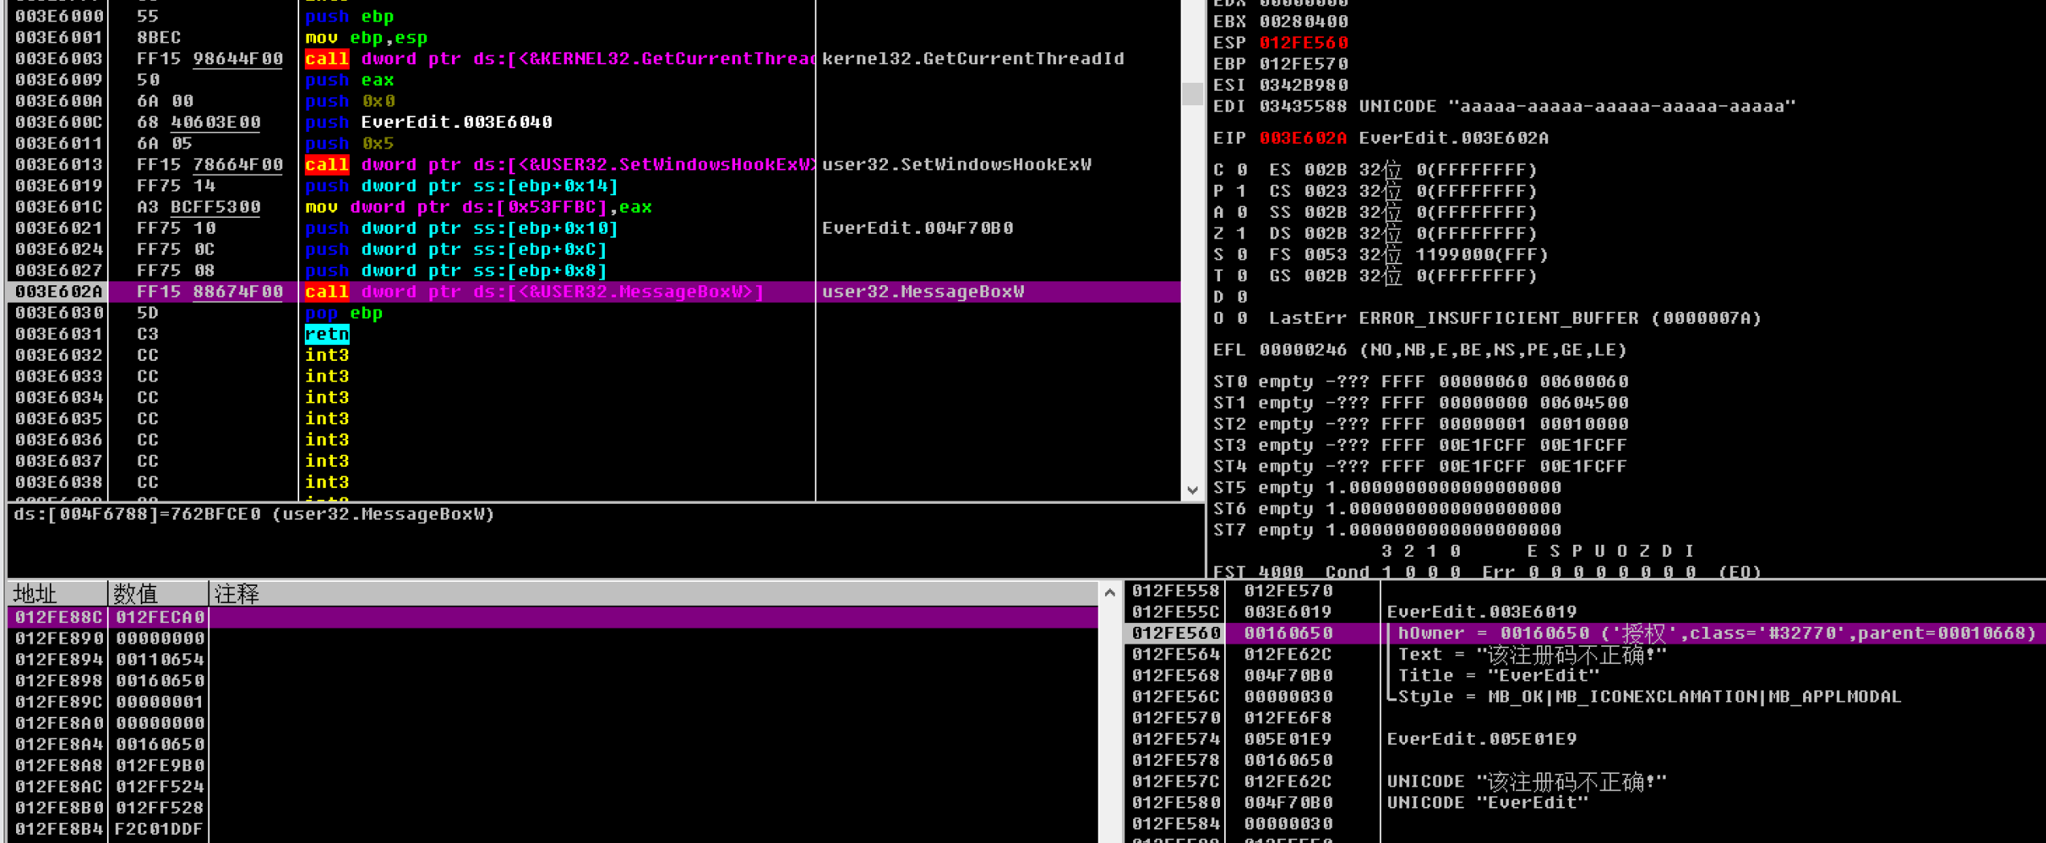
Task: Select stack row 012FE560 hOwner entry
Action: click(x=1584, y=633)
